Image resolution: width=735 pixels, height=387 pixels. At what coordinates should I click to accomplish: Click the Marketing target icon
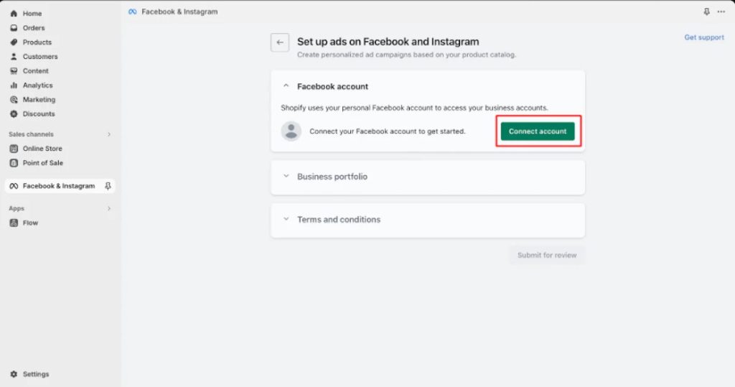coord(14,100)
